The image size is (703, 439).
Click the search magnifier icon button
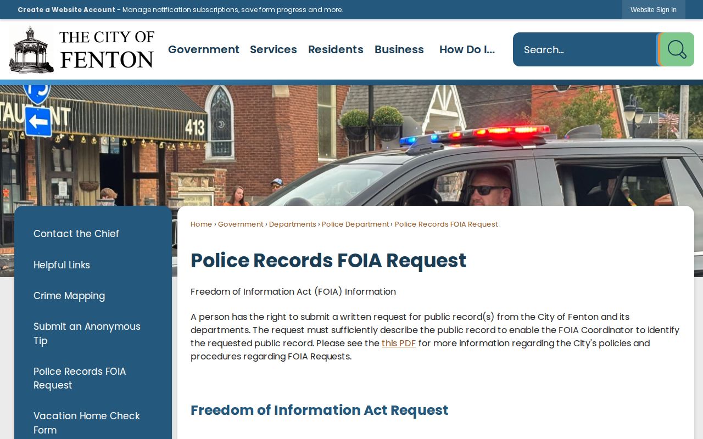point(676,49)
